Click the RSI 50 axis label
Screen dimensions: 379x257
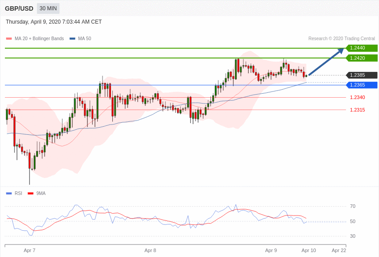[x=353, y=221]
